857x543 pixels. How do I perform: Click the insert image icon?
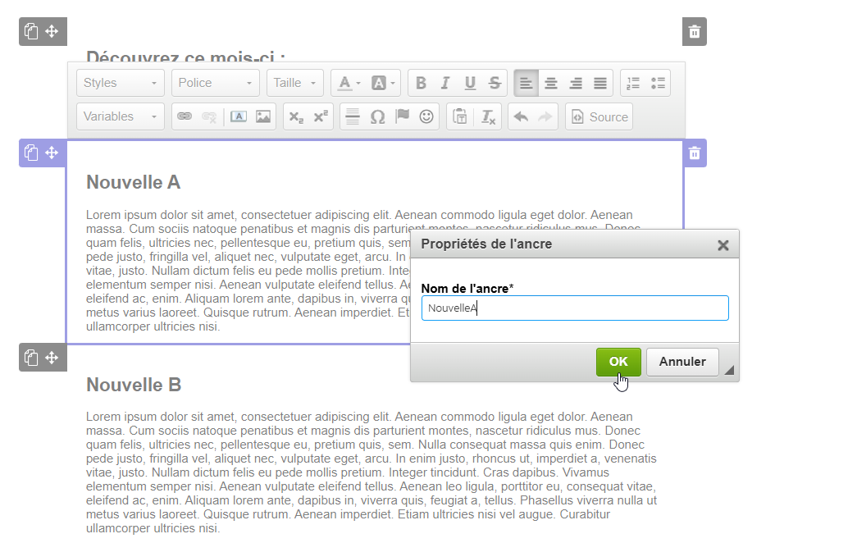(x=263, y=117)
